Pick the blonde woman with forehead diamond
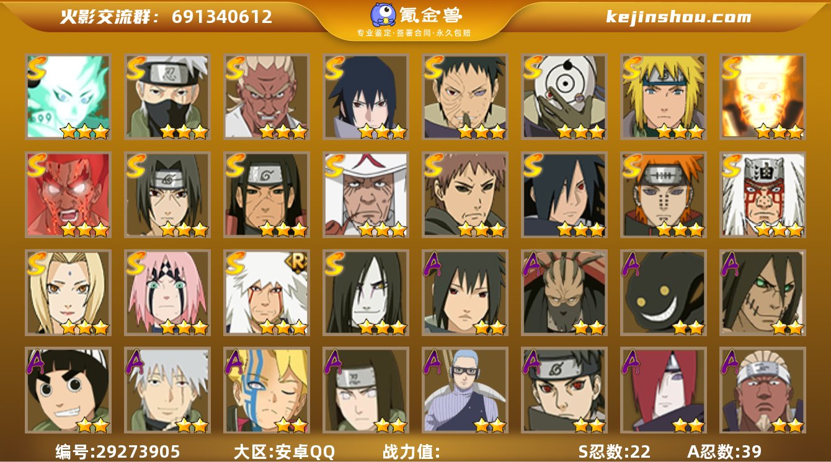 pos(68,293)
